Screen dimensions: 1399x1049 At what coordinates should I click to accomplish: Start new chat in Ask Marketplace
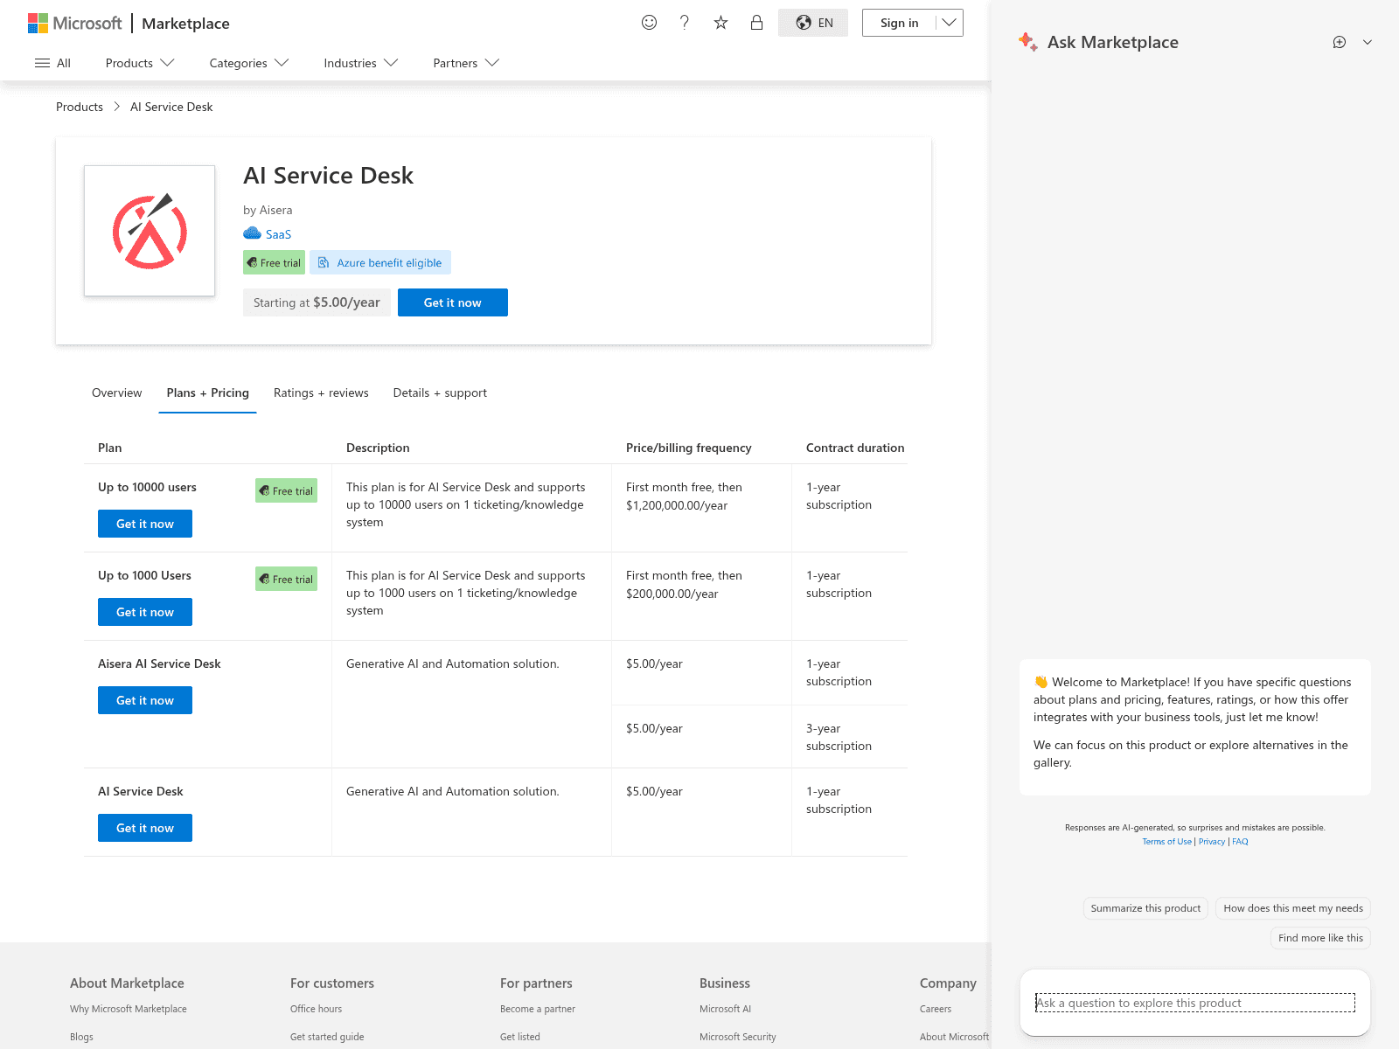(1340, 42)
